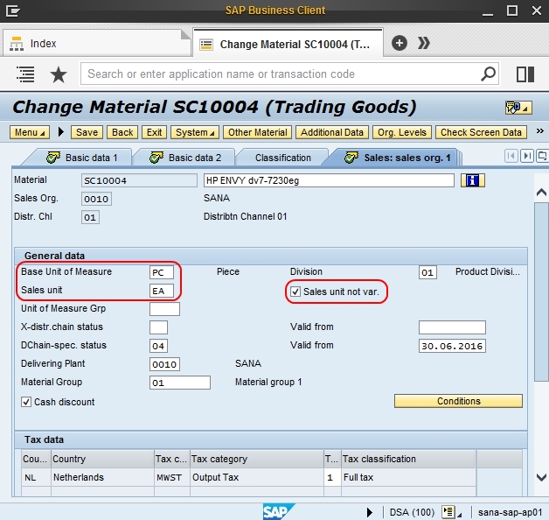Image resolution: width=549 pixels, height=520 pixels.
Task: Click the material description field HP ENVY
Action: coord(329,180)
